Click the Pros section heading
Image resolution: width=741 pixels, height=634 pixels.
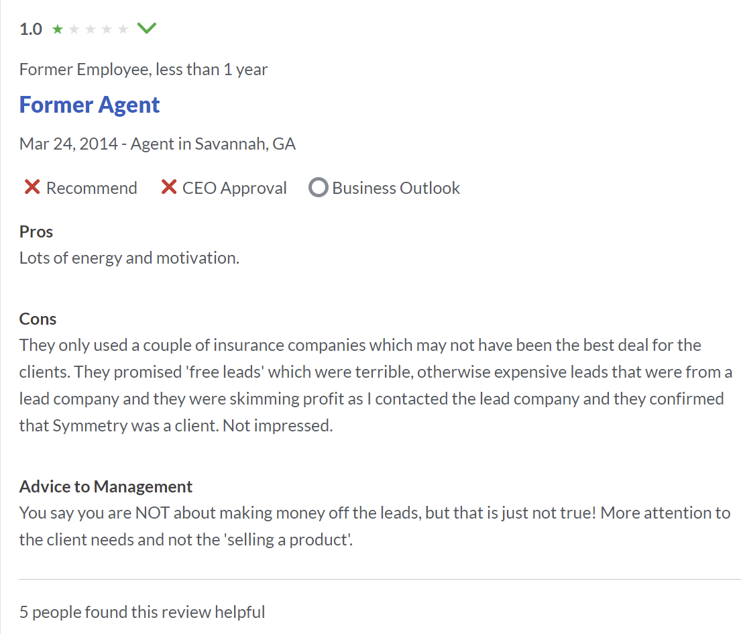36,231
